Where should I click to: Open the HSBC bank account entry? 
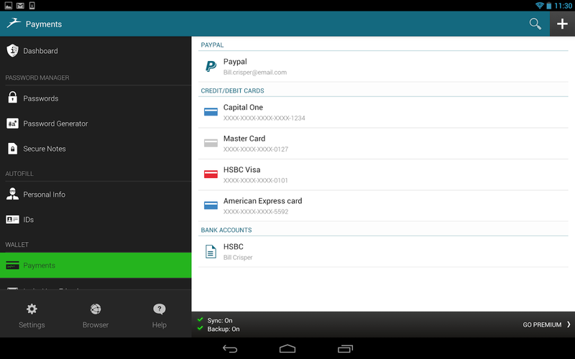coord(382,251)
